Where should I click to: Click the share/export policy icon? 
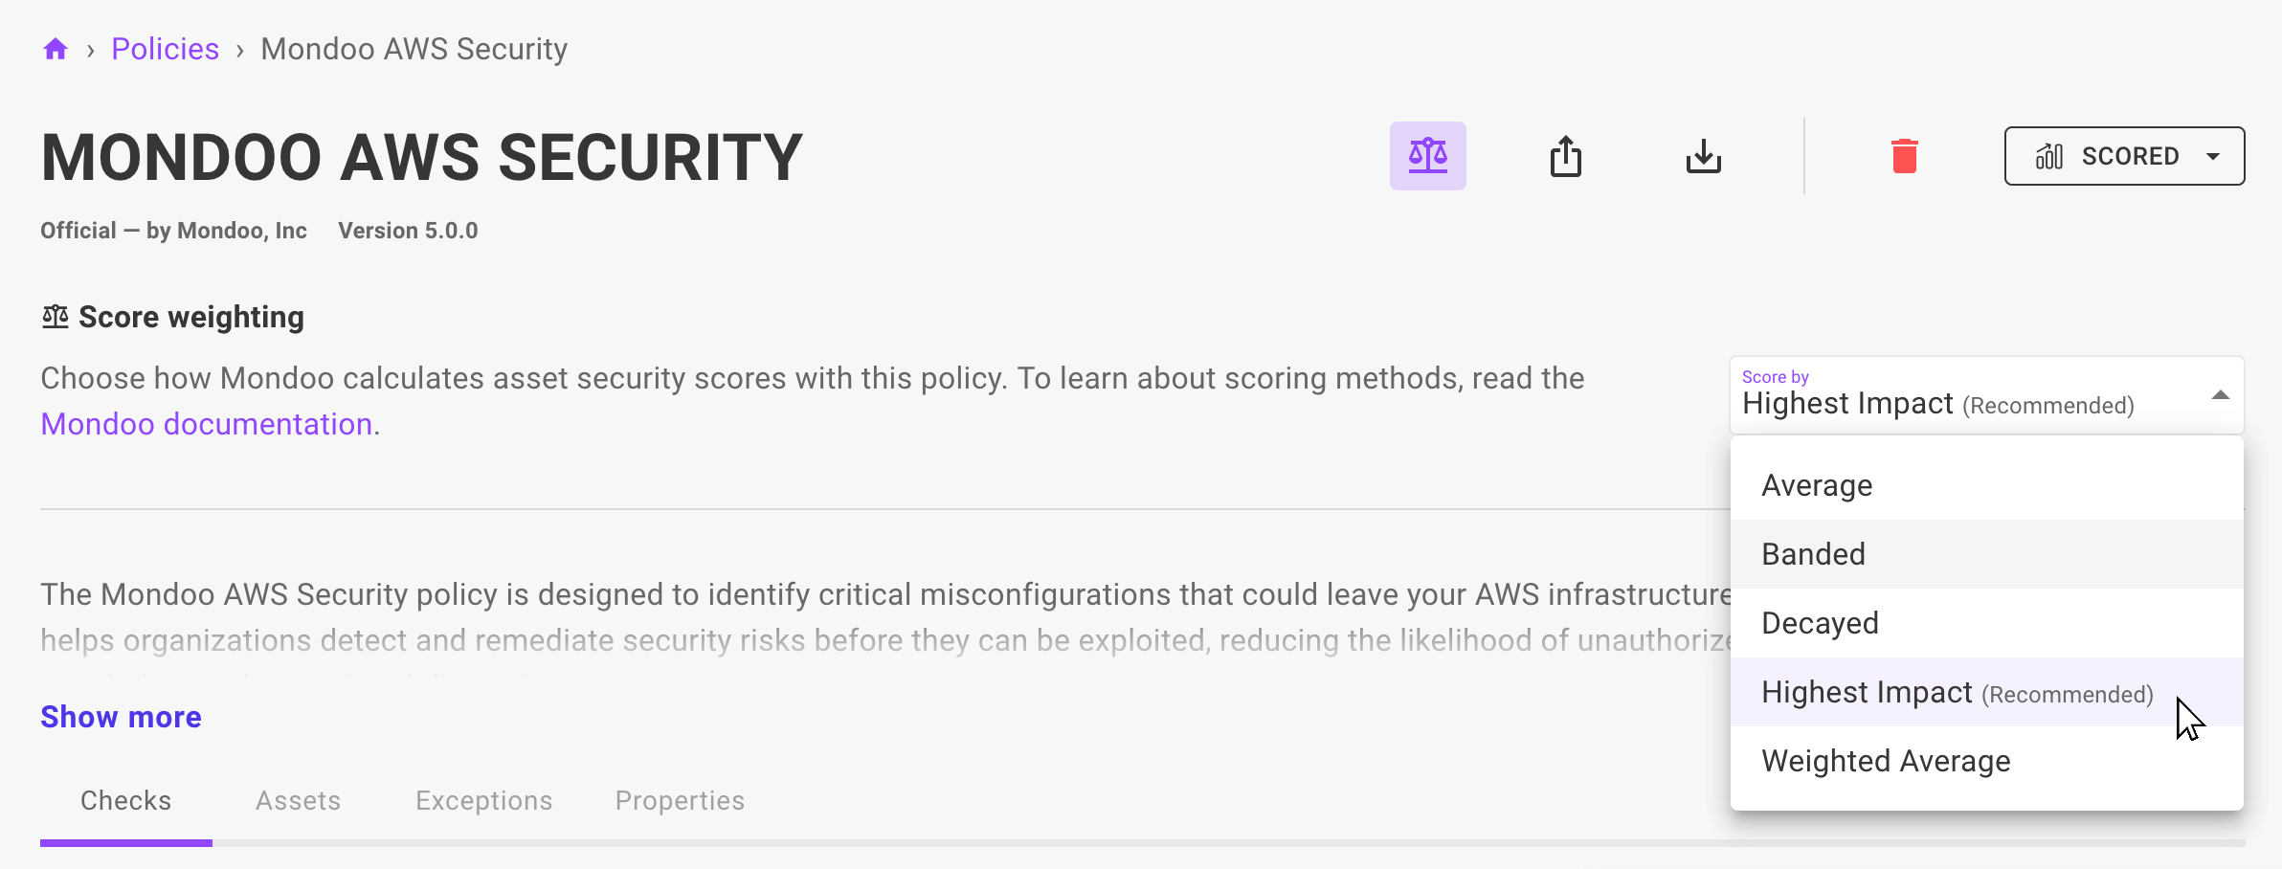(1567, 156)
